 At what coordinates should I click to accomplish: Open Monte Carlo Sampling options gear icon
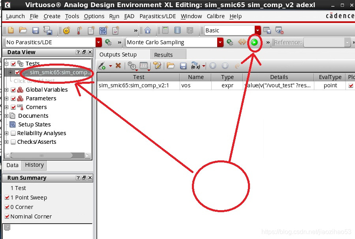230,42
